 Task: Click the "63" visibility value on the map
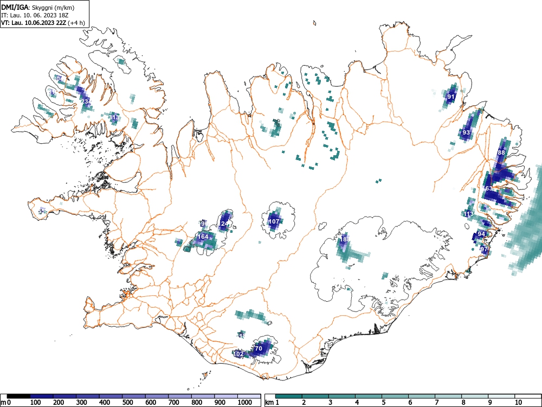[489, 188]
